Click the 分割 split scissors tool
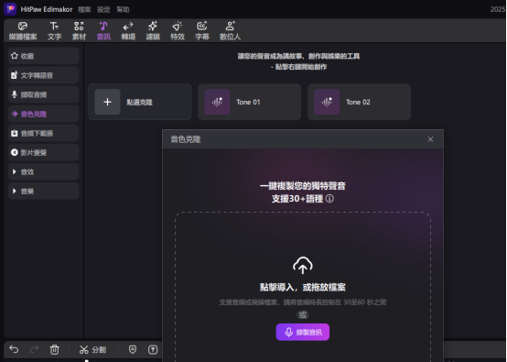The height and width of the screenshot is (362, 507). [x=92, y=350]
